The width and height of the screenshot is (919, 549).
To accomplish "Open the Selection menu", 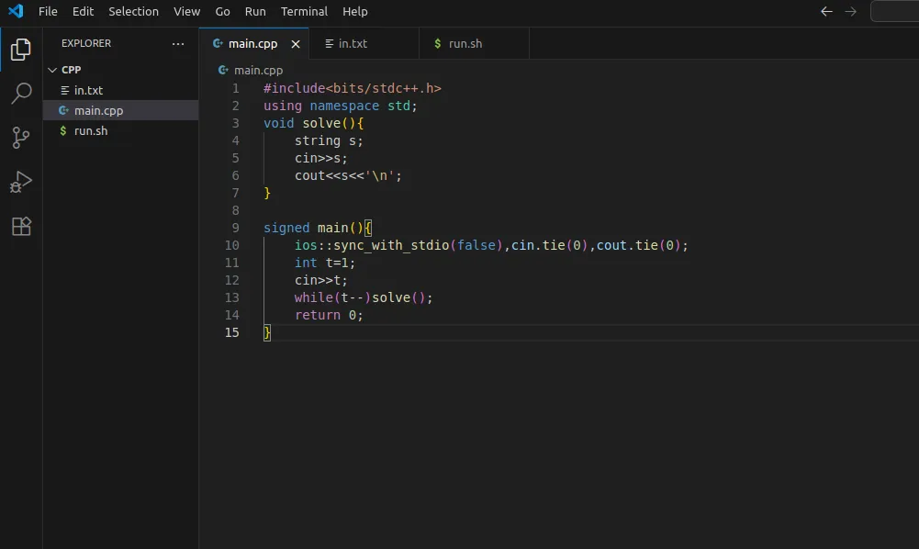I will tap(134, 11).
